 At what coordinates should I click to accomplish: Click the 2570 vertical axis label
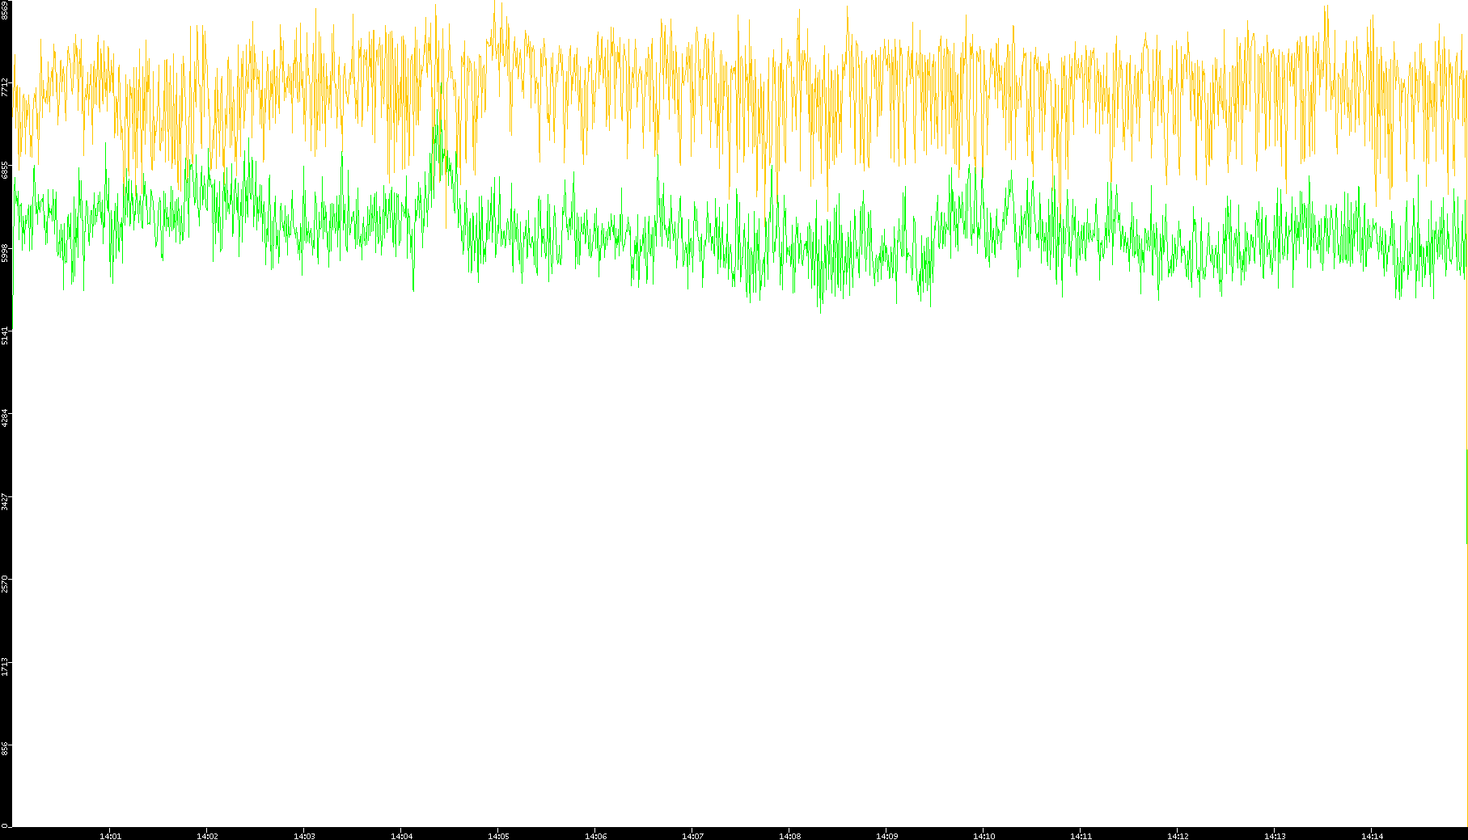(x=6, y=585)
